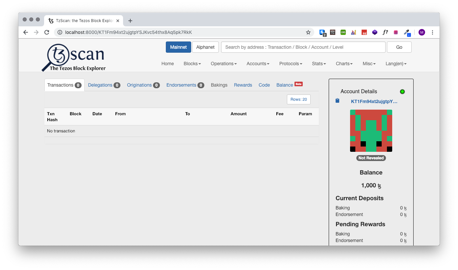The height and width of the screenshot is (270, 458).
Task: View site information icon in address bar
Action: 60,32
